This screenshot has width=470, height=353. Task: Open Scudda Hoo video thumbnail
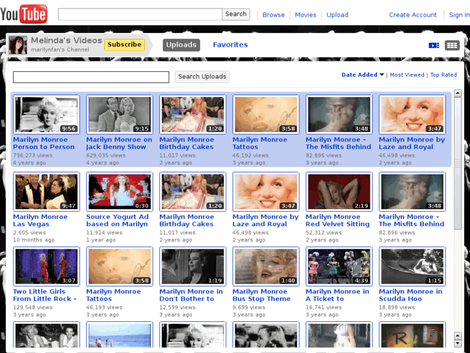(412, 266)
